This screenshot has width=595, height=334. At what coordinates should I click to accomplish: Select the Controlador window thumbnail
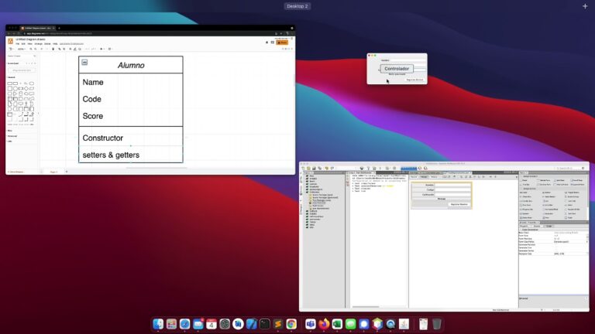[397, 69]
